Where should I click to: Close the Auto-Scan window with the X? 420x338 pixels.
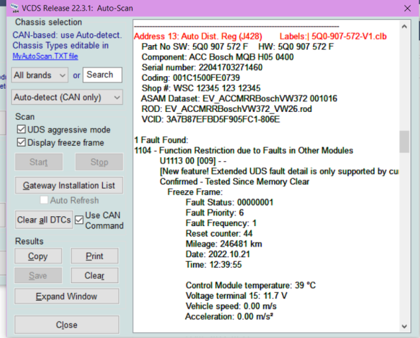(407, 8)
